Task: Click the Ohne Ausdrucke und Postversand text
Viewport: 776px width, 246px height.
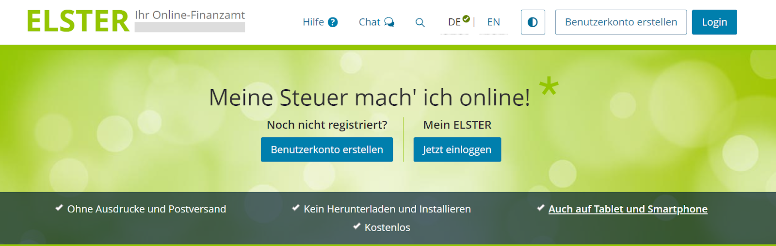Action: point(146,209)
